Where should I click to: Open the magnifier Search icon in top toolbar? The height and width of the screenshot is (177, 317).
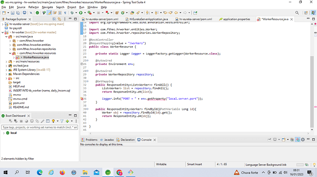[x=297, y=13]
